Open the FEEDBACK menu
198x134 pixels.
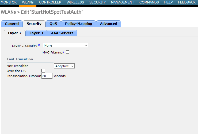[187, 2]
